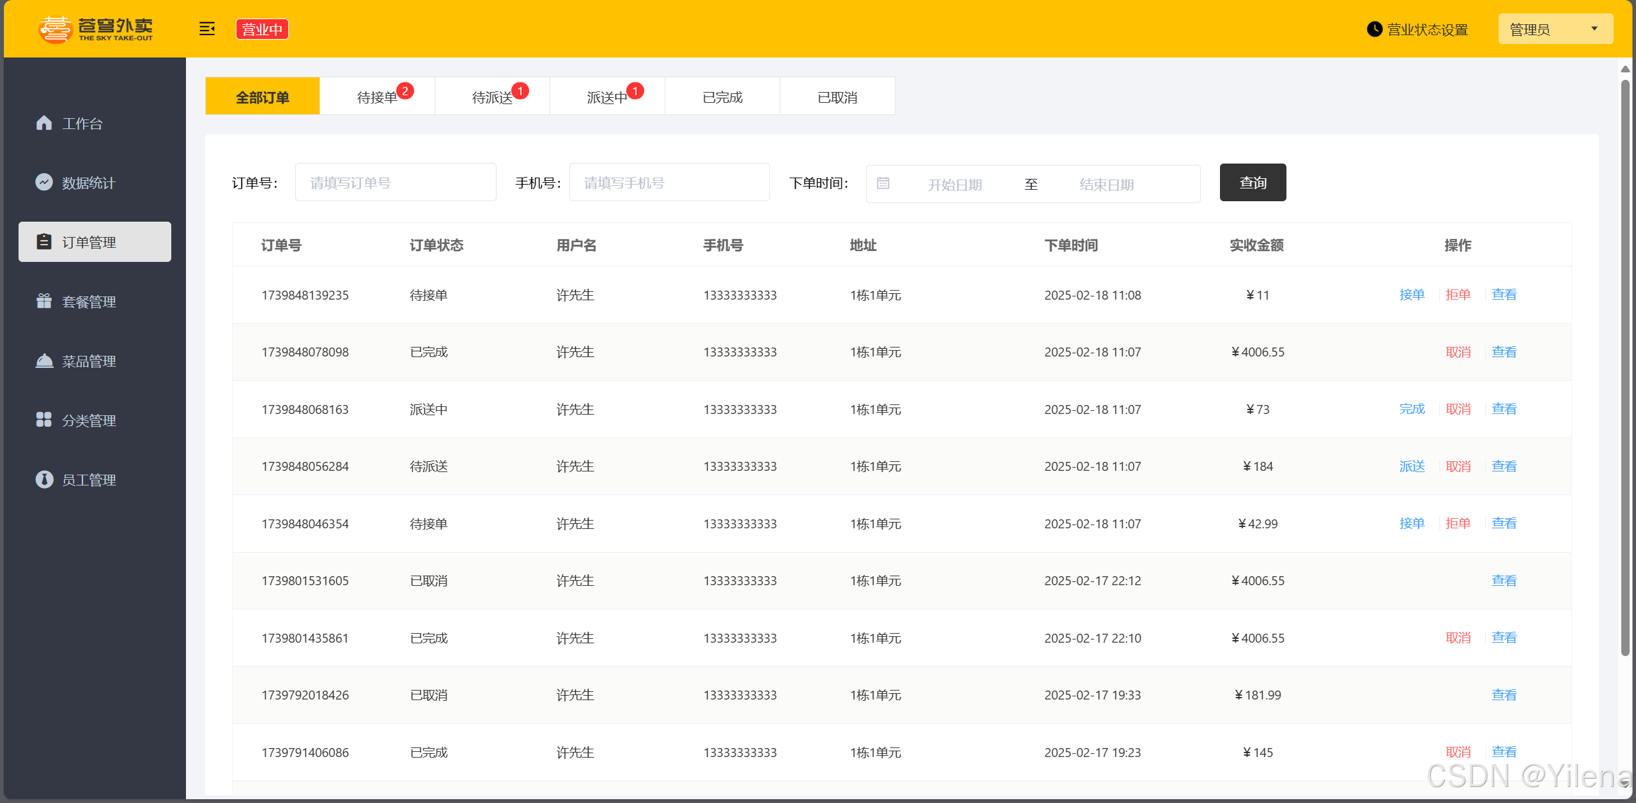
Task: Click the home icon for 工作台
Action: click(x=44, y=123)
